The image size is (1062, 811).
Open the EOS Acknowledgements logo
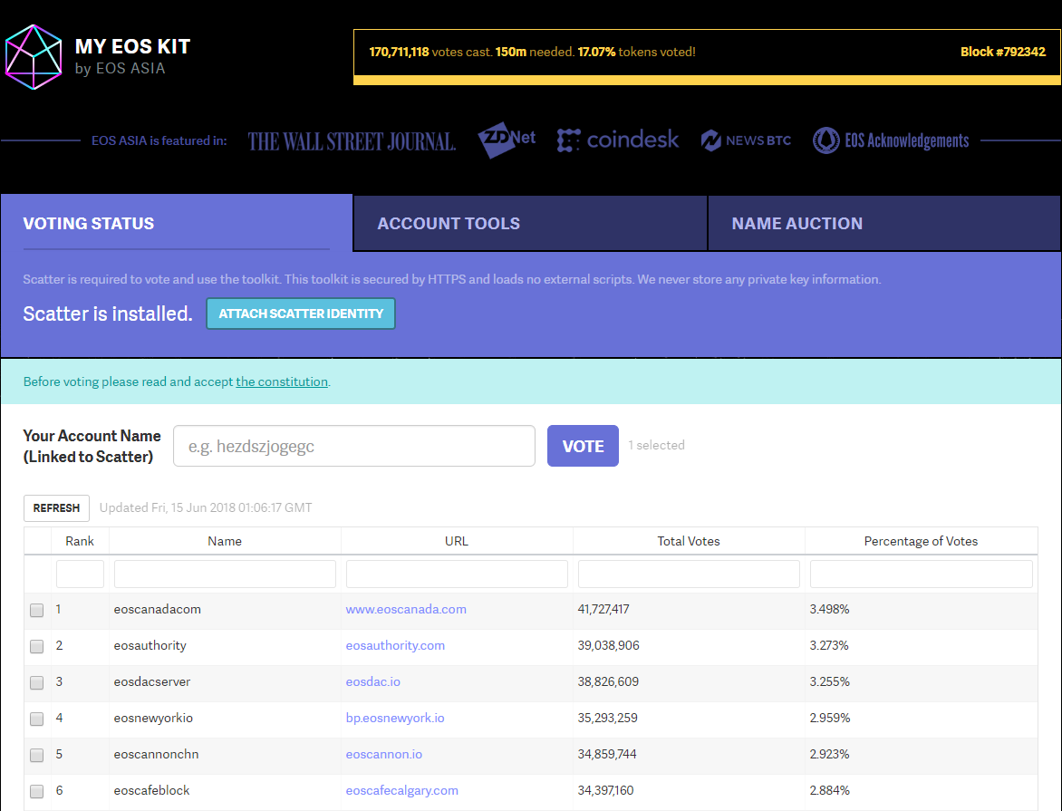[x=891, y=140]
